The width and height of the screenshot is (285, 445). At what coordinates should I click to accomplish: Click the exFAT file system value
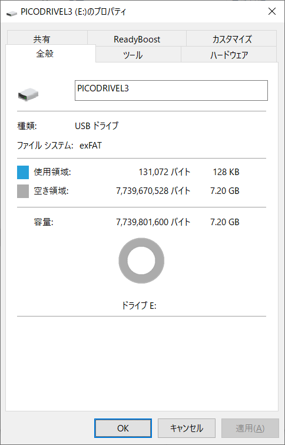pos(91,146)
